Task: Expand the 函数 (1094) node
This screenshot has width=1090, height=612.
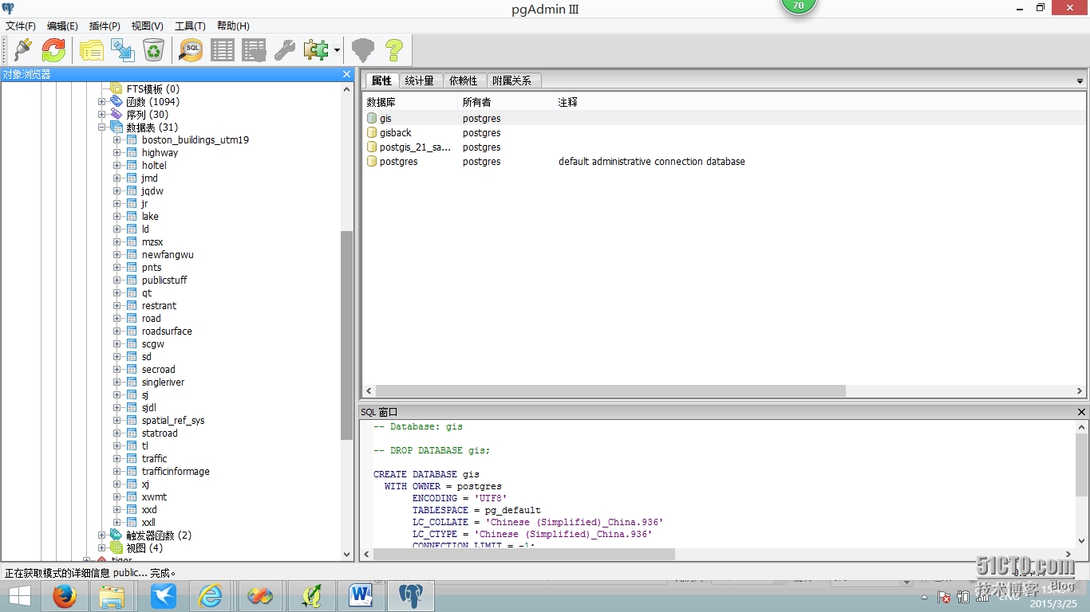Action: [101, 102]
